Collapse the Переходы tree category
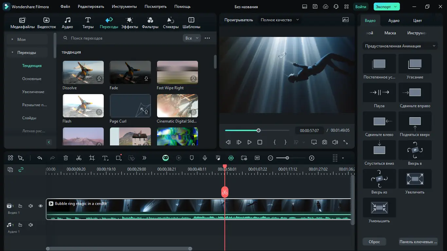Image resolution: width=447 pixels, height=251 pixels. [12, 53]
